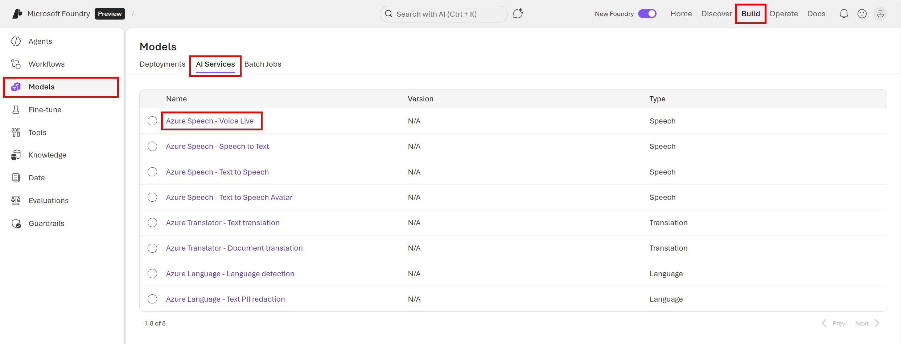This screenshot has height=344, width=901.
Task: Select the radio button for Azure Translator - Text translation
Action: [x=152, y=222]
